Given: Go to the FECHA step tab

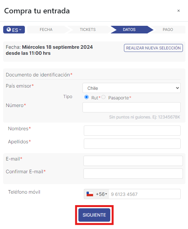Looking at the screenshot, I should (46, 30).
